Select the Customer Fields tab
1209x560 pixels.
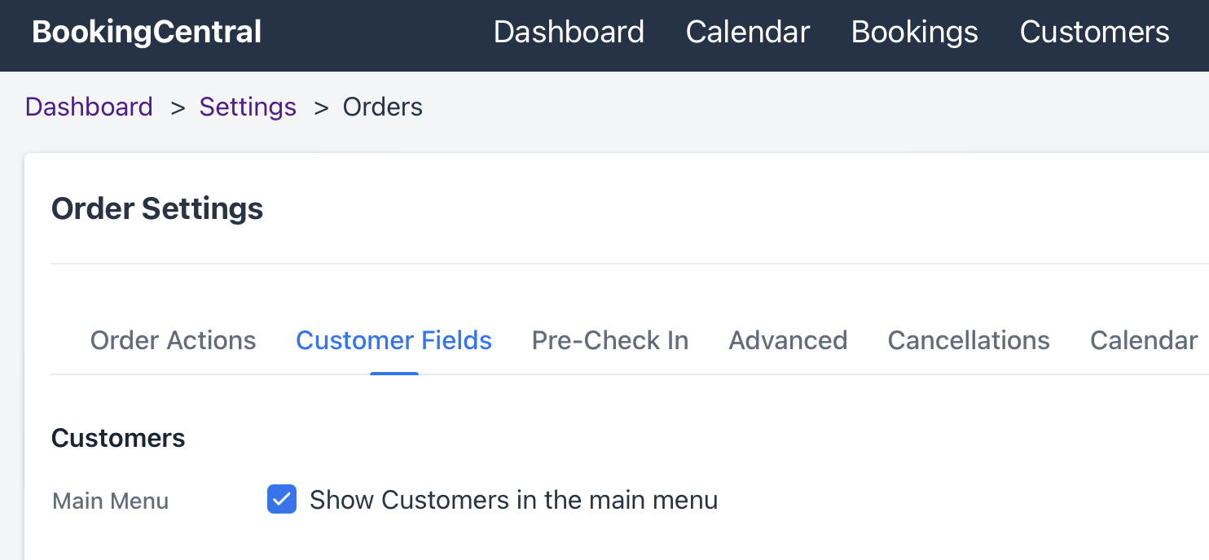(393, 340)
